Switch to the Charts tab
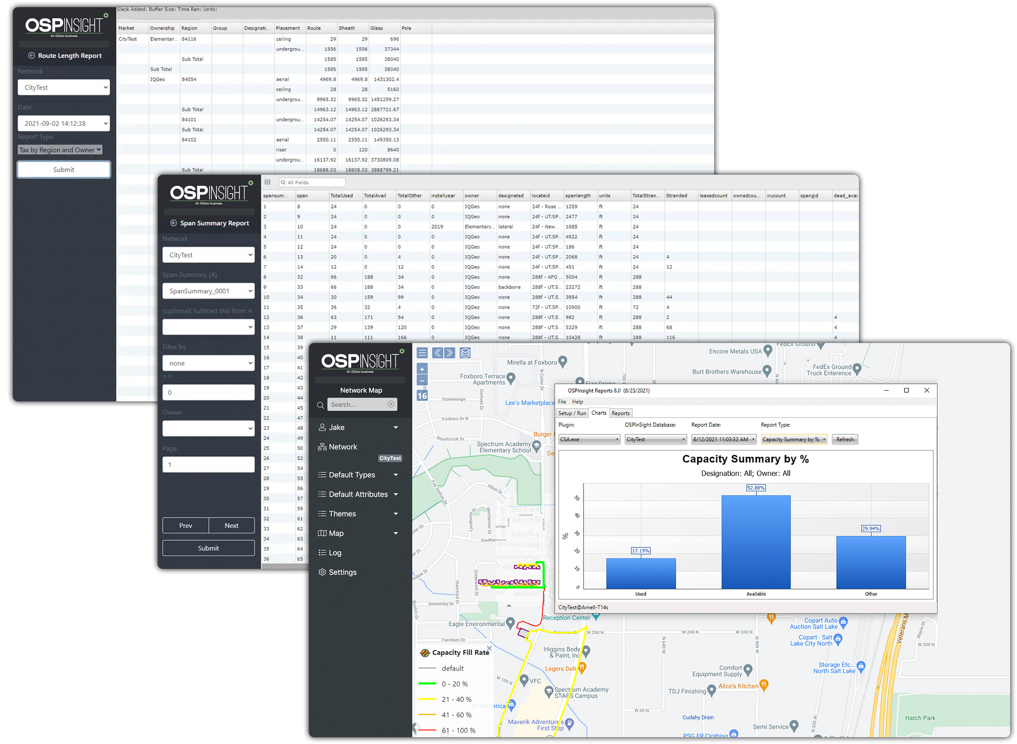This screenshot has width=1017, height=744. tap(599, 412)
